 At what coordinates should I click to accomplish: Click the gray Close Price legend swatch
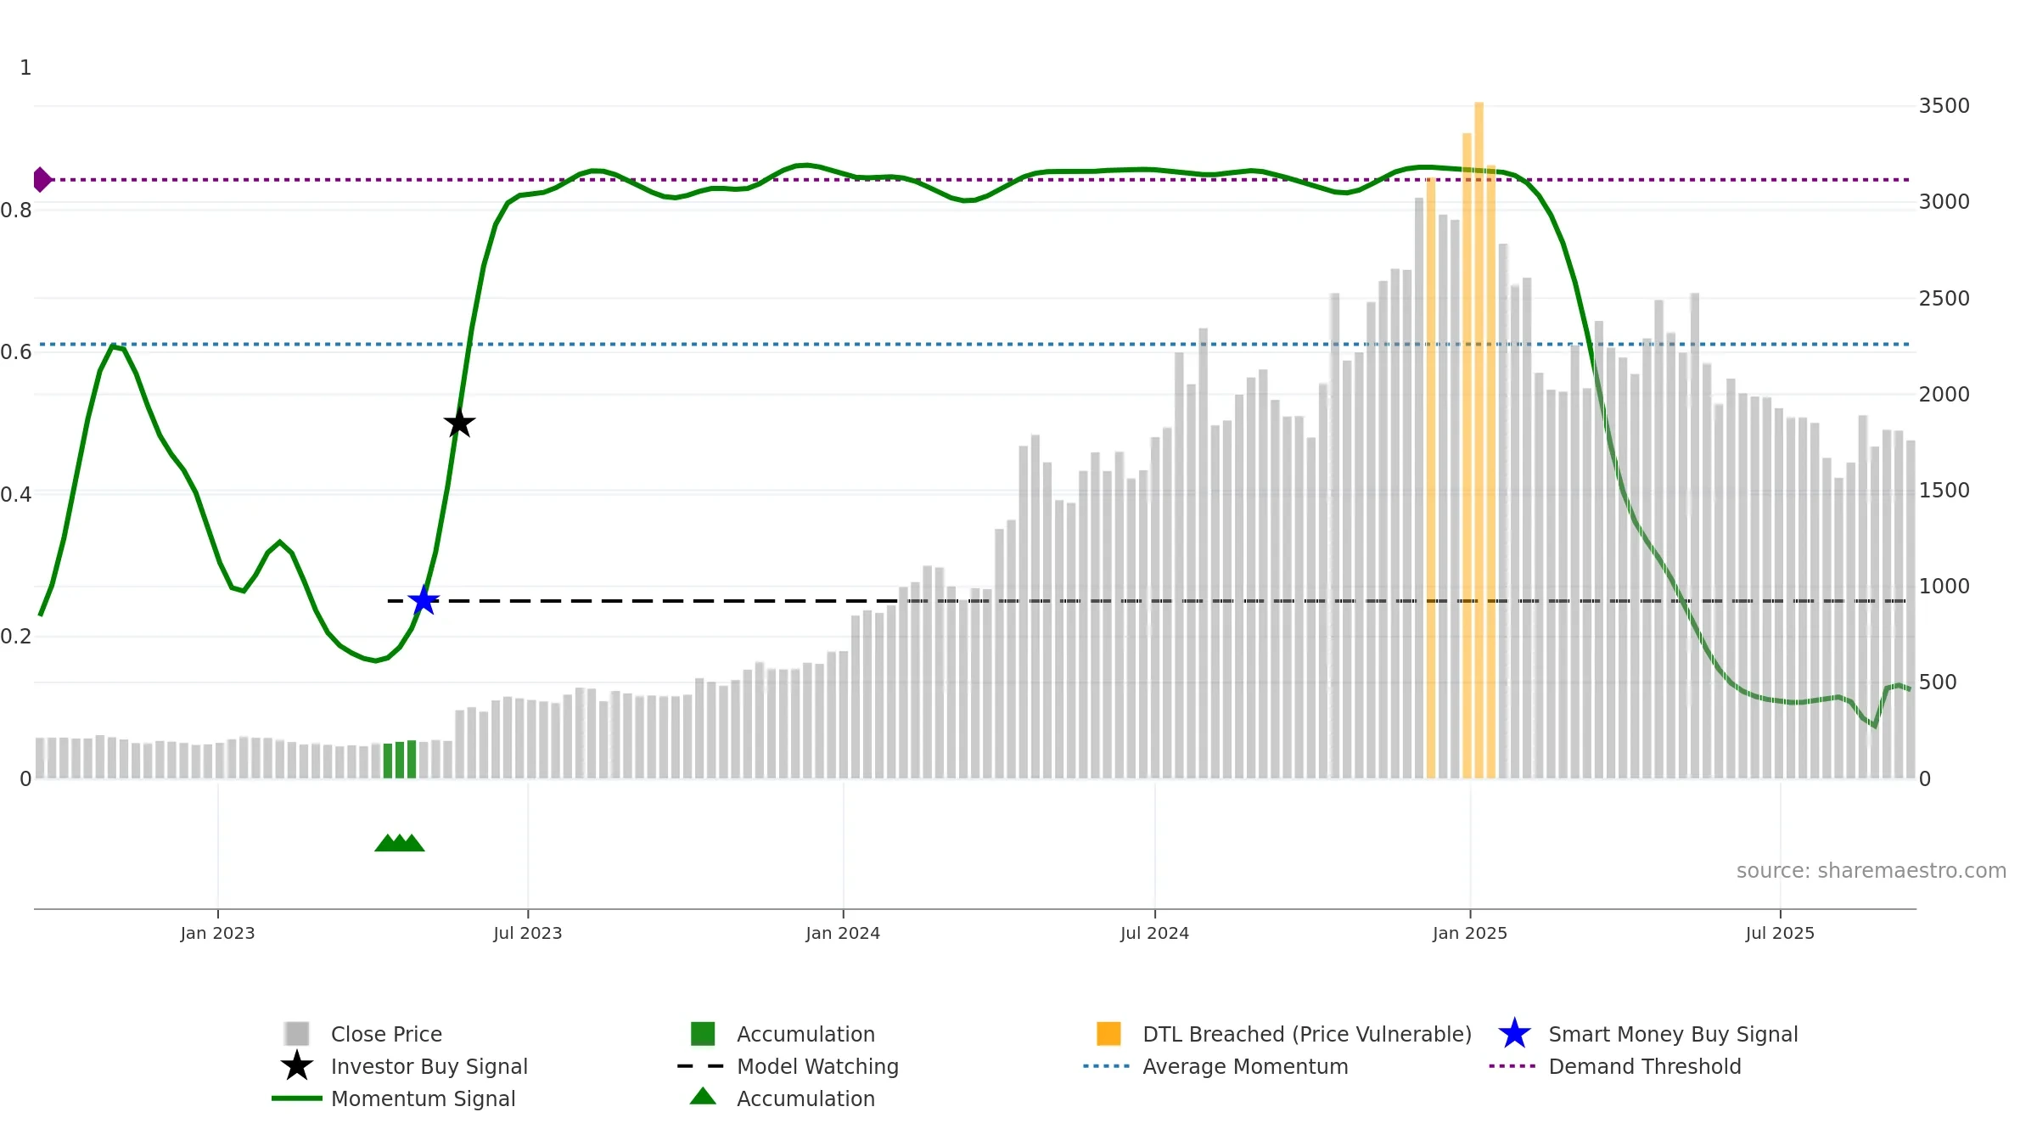pyautogui.click(x=297, y=1034)
